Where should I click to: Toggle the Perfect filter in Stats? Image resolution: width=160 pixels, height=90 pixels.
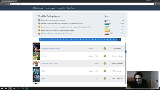pos(122,20)
